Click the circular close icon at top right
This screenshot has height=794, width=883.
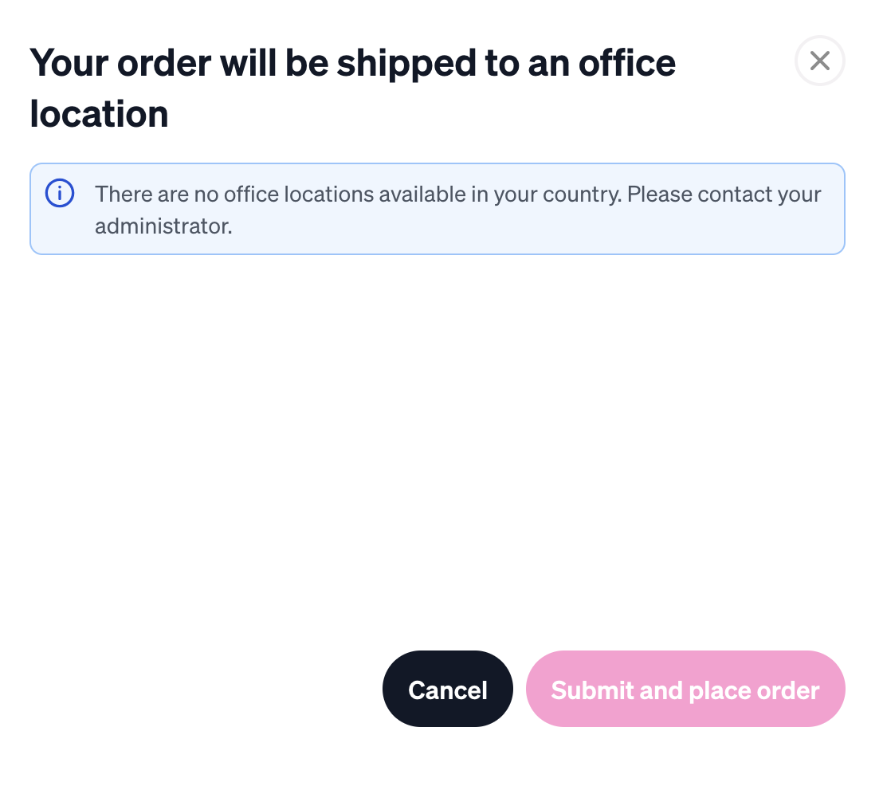[x=819, y=61]
